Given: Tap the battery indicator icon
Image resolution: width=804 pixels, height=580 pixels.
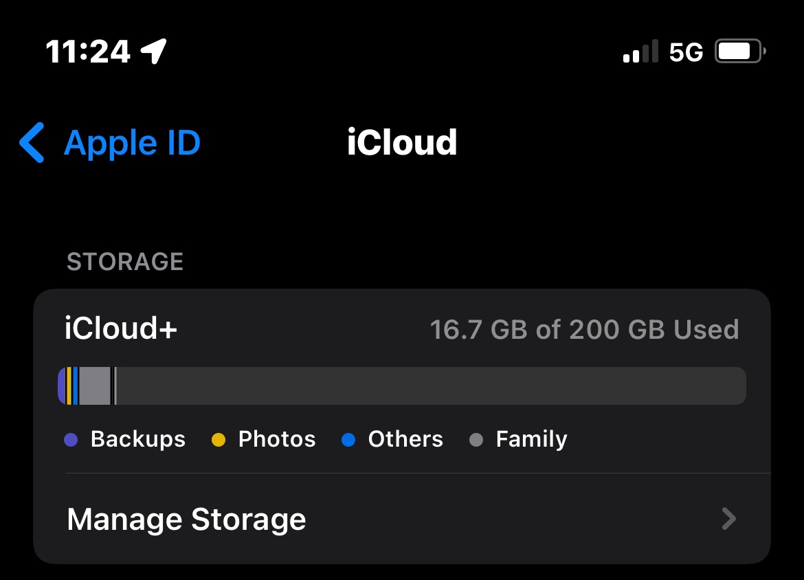Looking at the screenshot, I should pyautogui.click(x=740, y=52).
